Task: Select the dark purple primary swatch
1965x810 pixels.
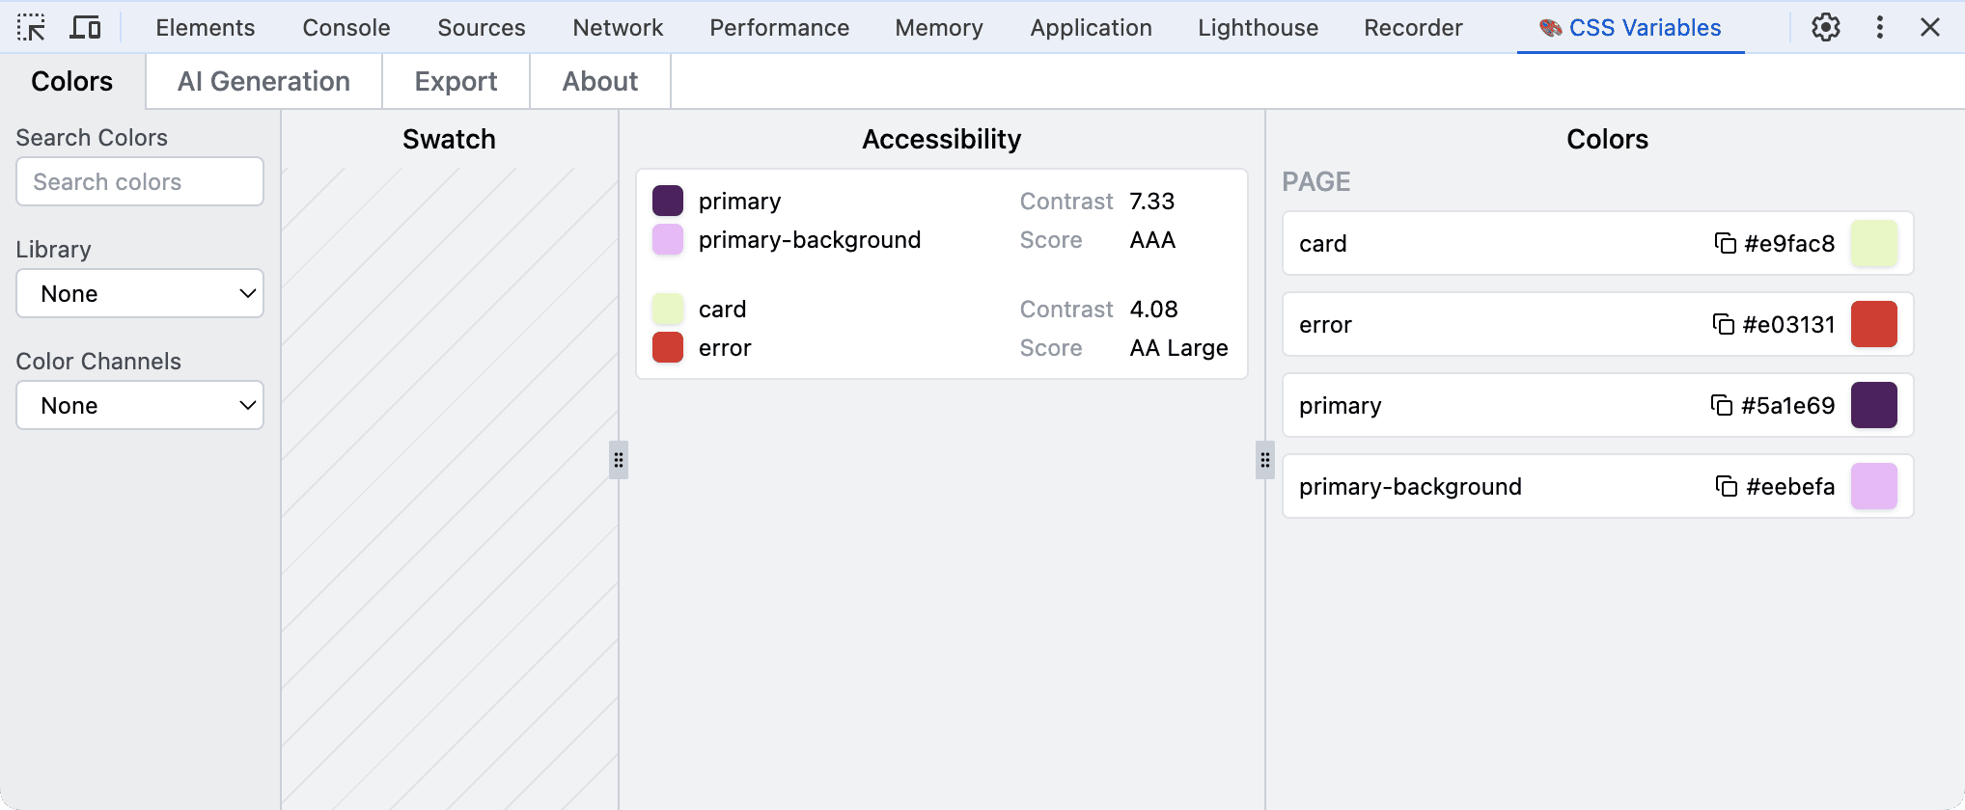Action: (1873, 405)
